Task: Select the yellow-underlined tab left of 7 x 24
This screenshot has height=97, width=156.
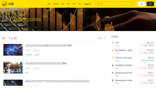Action: coord(4,38)
